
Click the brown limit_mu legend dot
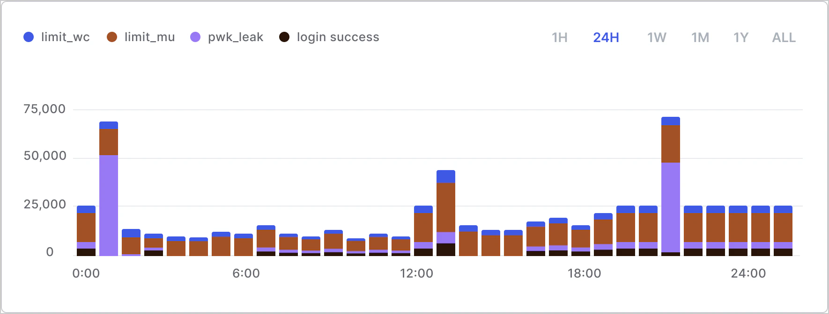coord(112,37)
